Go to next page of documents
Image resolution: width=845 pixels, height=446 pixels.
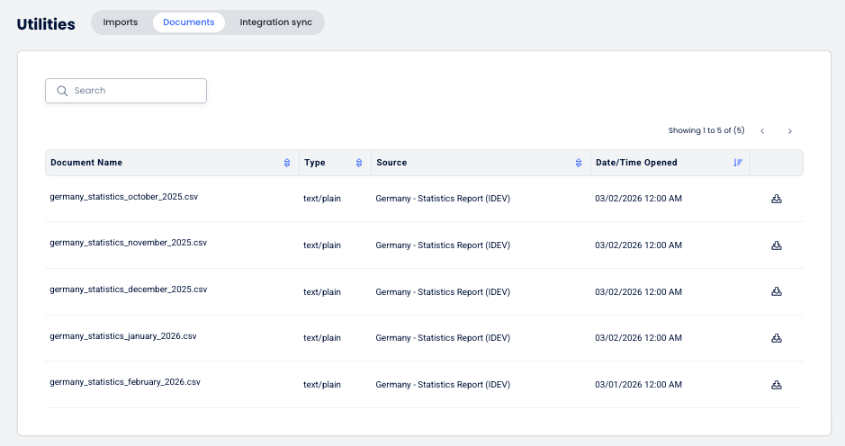(790, 131)
